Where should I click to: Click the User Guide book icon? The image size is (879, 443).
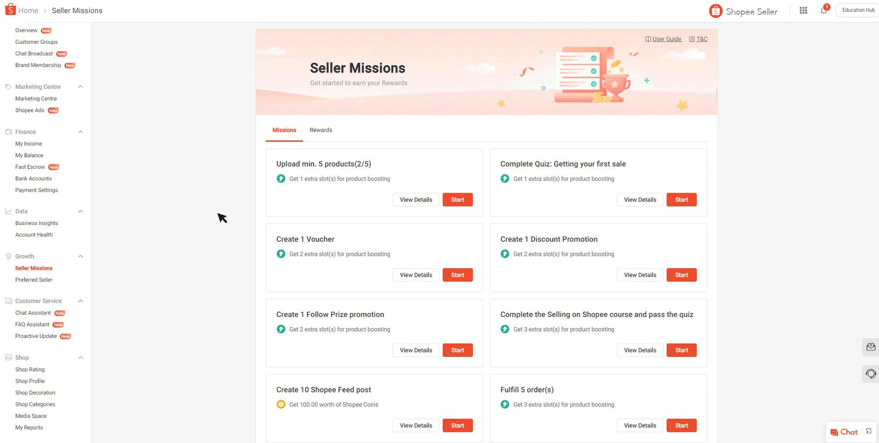click(x=648, y=39)
